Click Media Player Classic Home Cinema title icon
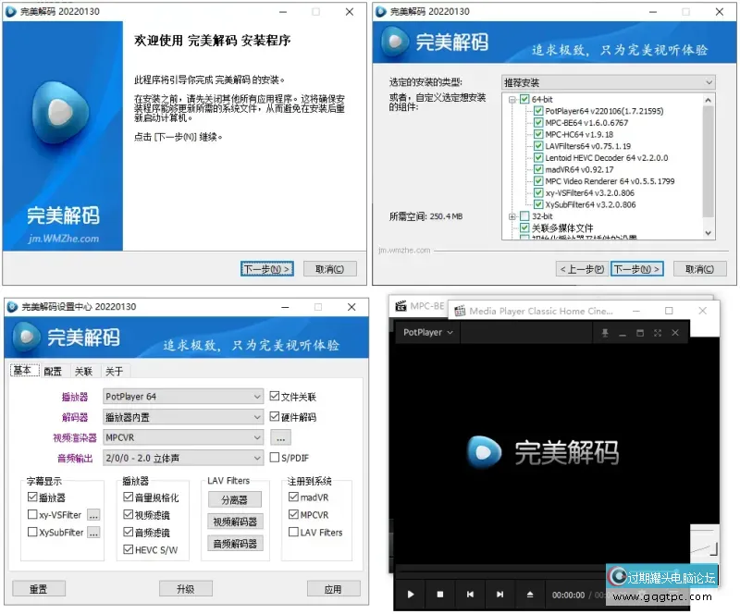The height and width of the screenshot is (614, 740). click(x=459, y=311)
